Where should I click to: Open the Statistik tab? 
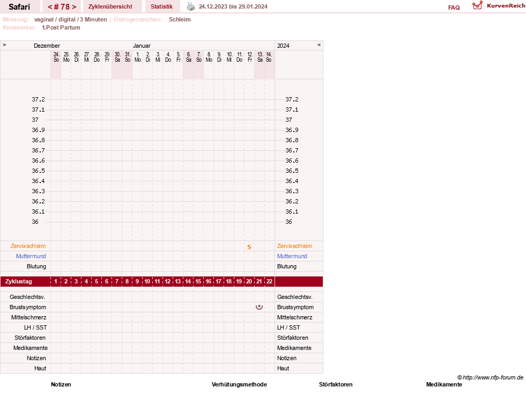click(x=162, y=6)
